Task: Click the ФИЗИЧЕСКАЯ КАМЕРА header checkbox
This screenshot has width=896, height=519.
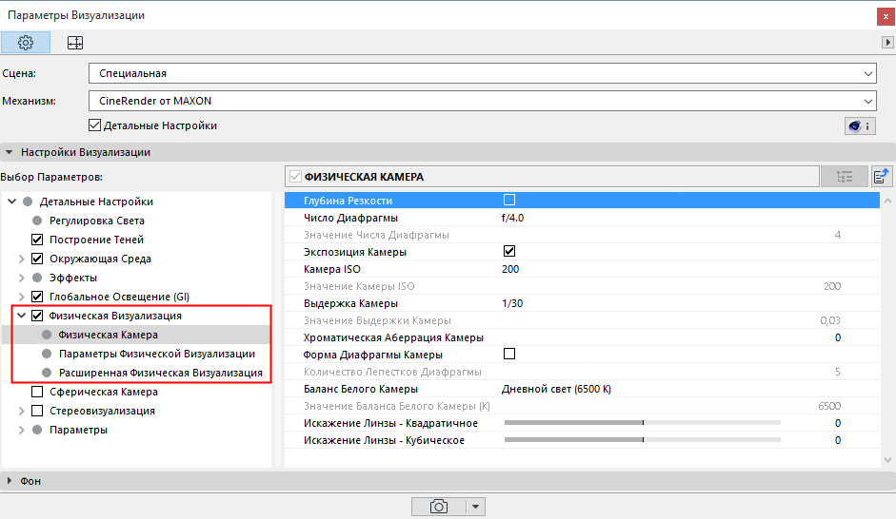Action: (x=295, y=177)
